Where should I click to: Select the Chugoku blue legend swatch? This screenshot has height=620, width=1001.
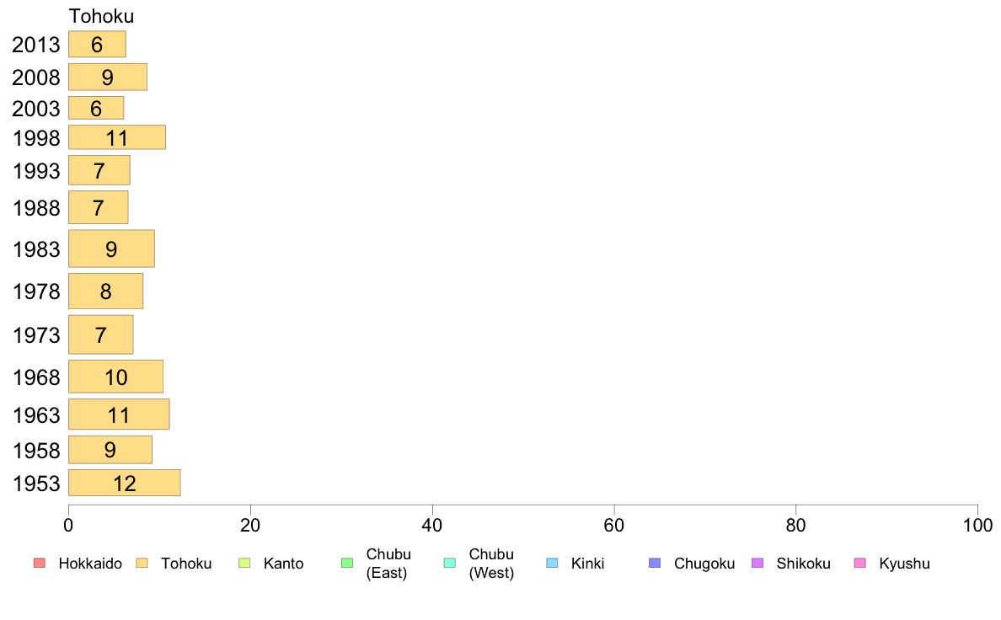coord(655,564)
